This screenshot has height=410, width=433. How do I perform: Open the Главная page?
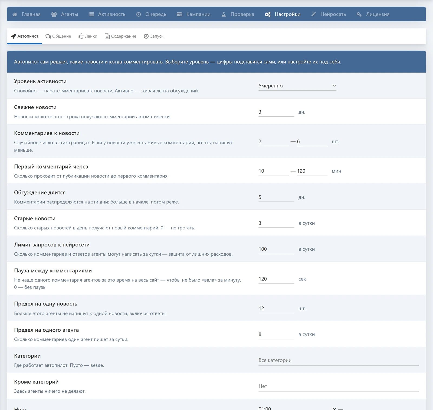point(27,14)
